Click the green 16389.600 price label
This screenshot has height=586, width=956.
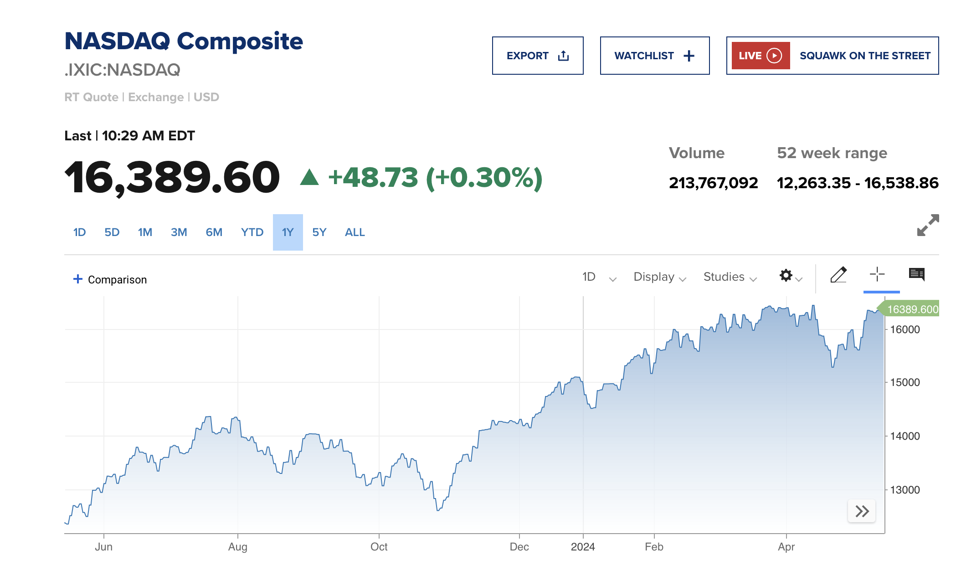912,309
